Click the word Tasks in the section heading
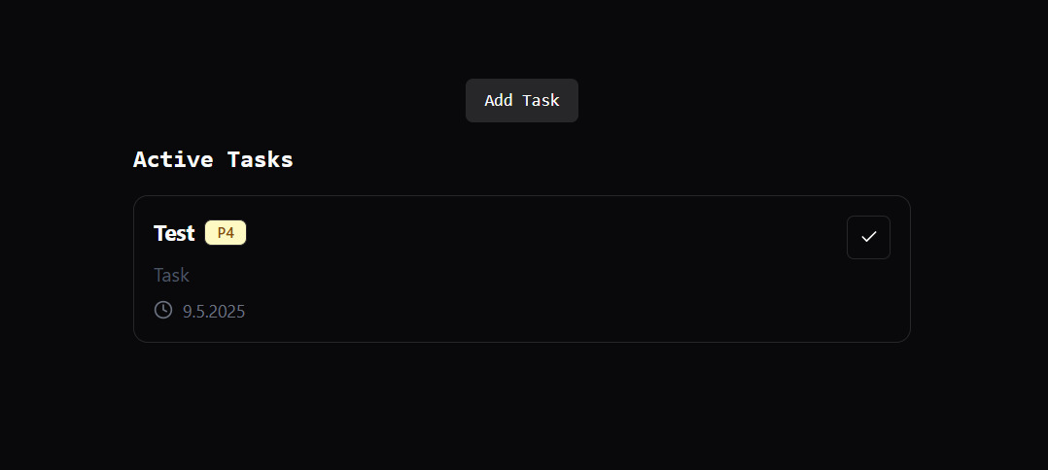 260,160
